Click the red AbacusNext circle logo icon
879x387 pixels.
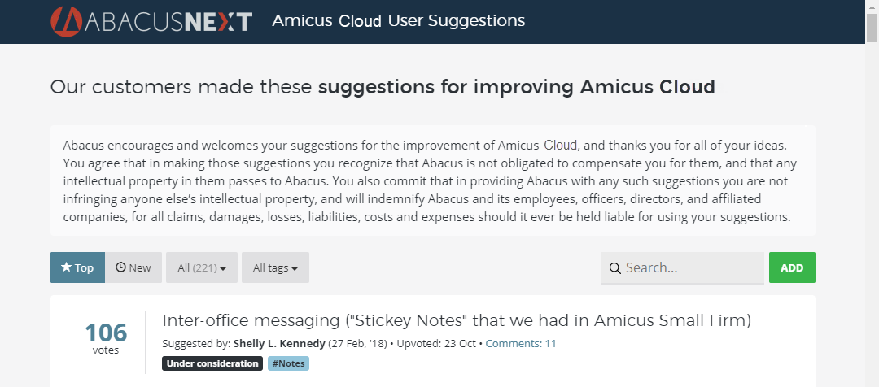click(66, 22)
